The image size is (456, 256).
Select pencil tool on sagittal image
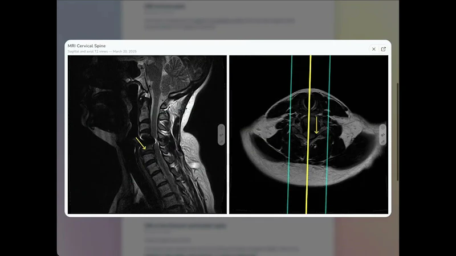point(221,142)
